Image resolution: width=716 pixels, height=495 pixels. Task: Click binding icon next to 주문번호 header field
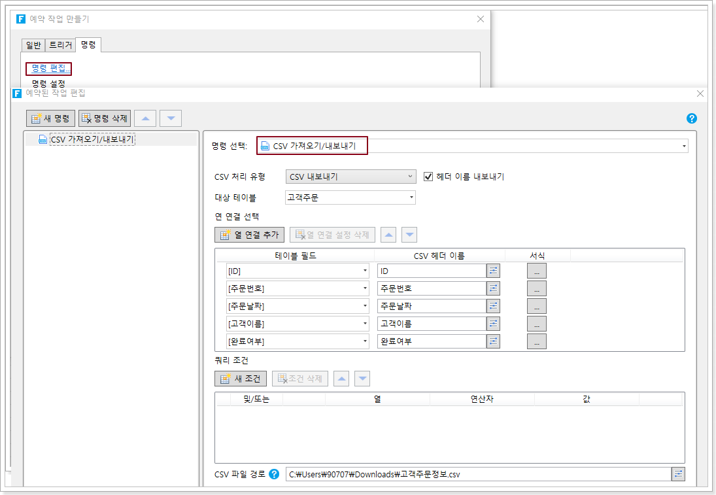point(494,288)
